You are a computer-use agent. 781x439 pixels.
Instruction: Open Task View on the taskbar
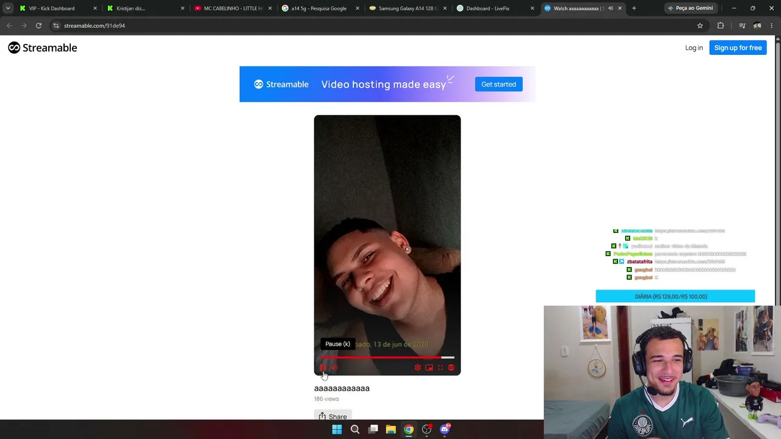[373, 429]
